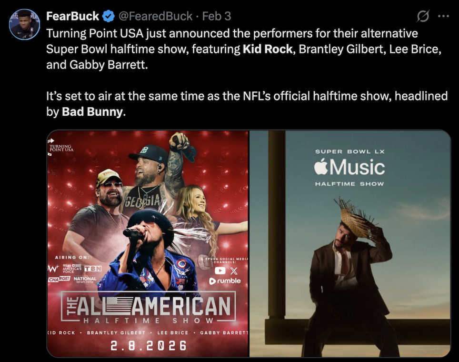Open the @FearedBuck handle link
The height and width of the screenshot is (362, 459).
point(155,16)
